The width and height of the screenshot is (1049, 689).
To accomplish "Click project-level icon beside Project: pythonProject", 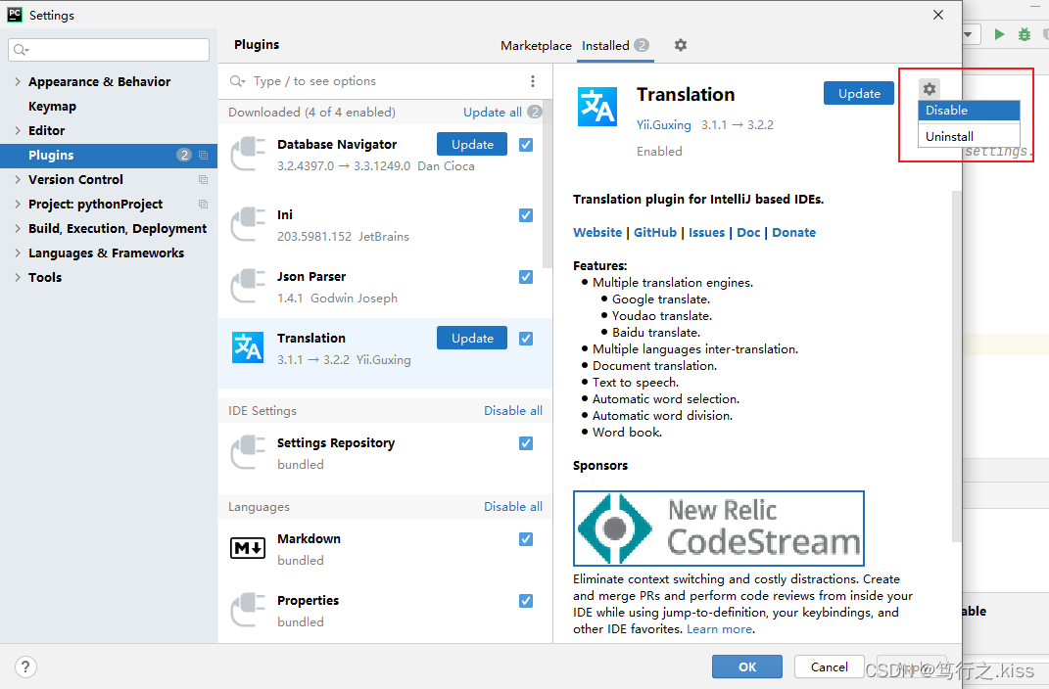I will (204, 204).
